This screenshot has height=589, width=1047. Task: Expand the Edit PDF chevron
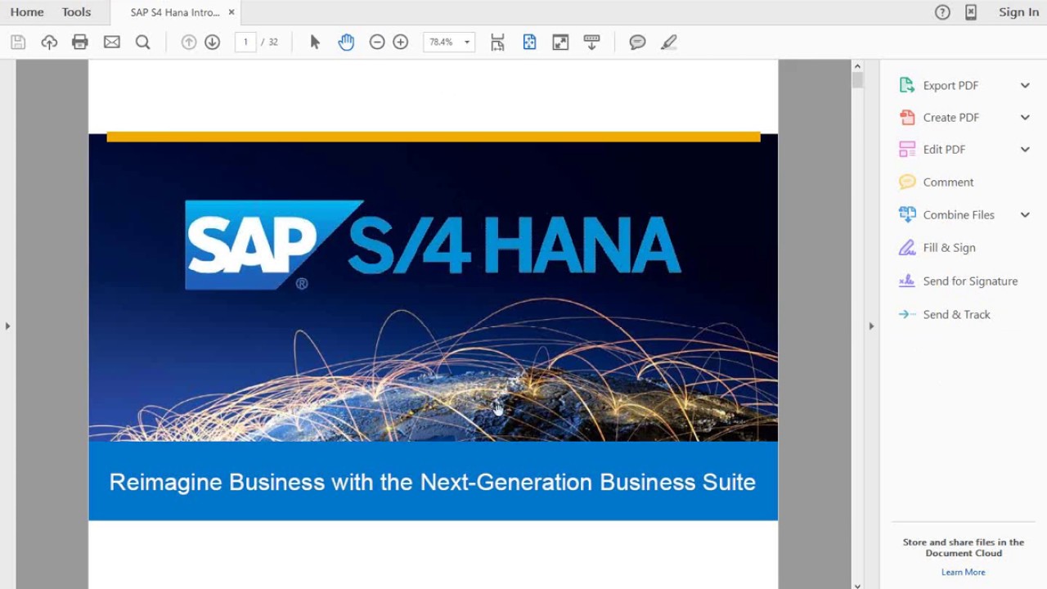1025,149
